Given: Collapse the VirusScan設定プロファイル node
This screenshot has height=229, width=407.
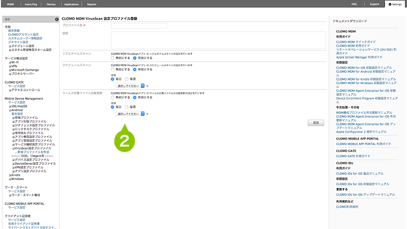Looking at the screenshot, I should (x=13, y=148).
